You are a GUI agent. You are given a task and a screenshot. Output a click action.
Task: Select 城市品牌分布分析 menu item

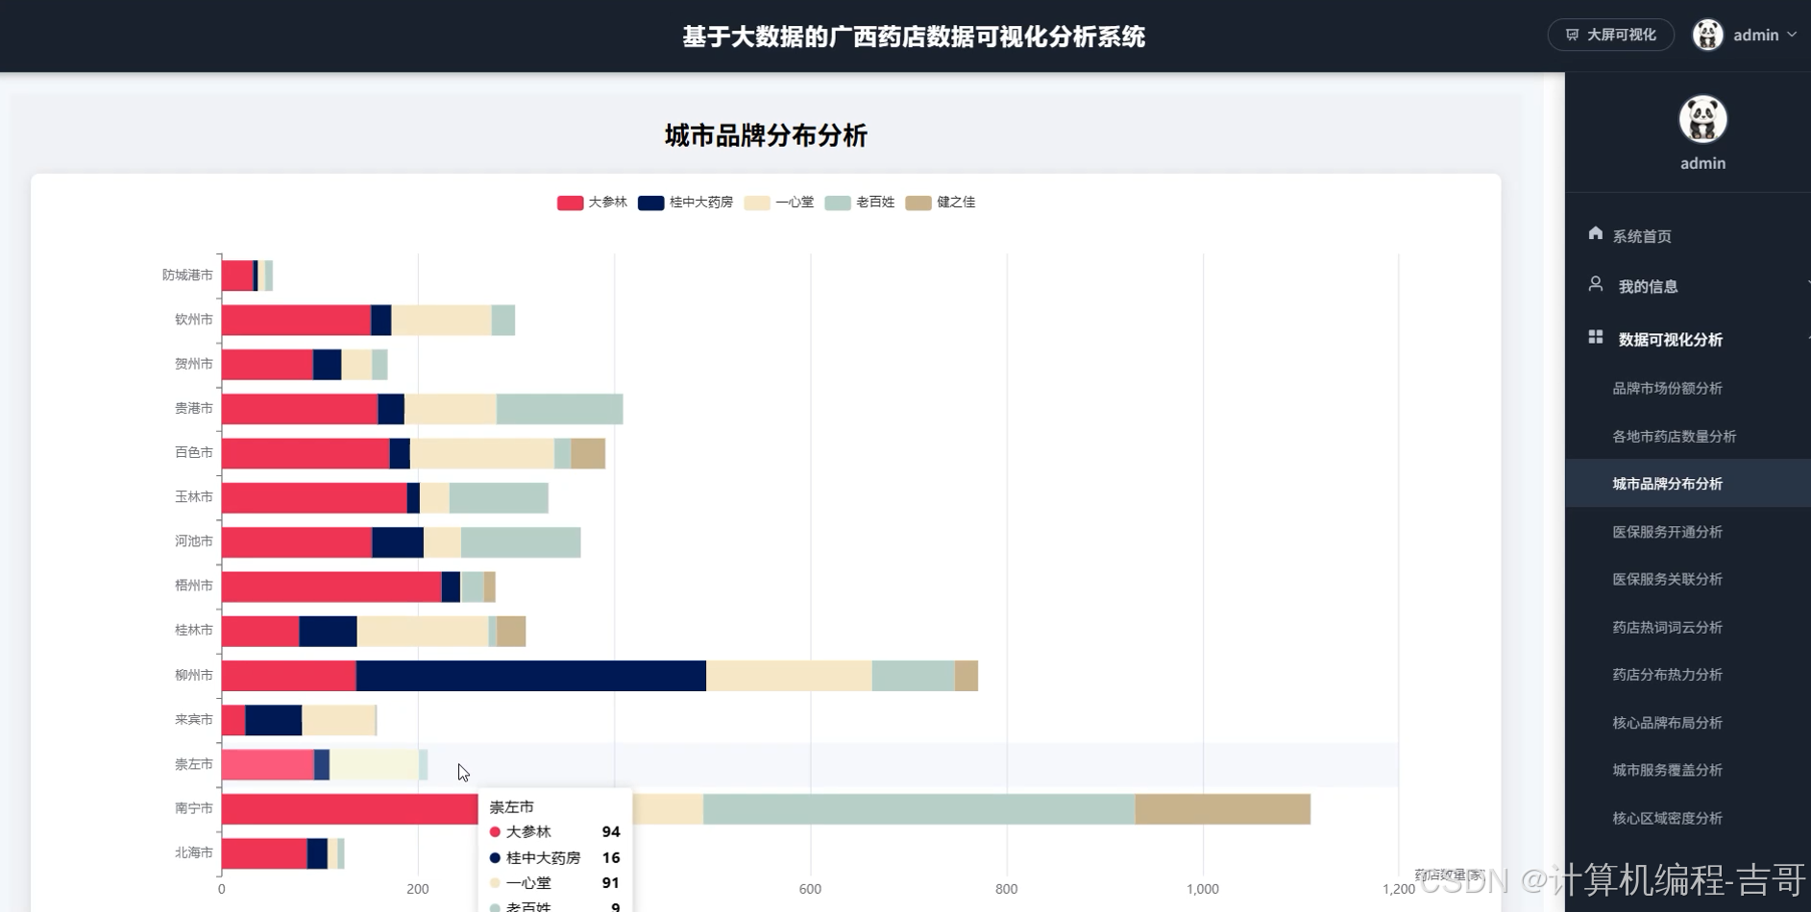click(1688, 483)
